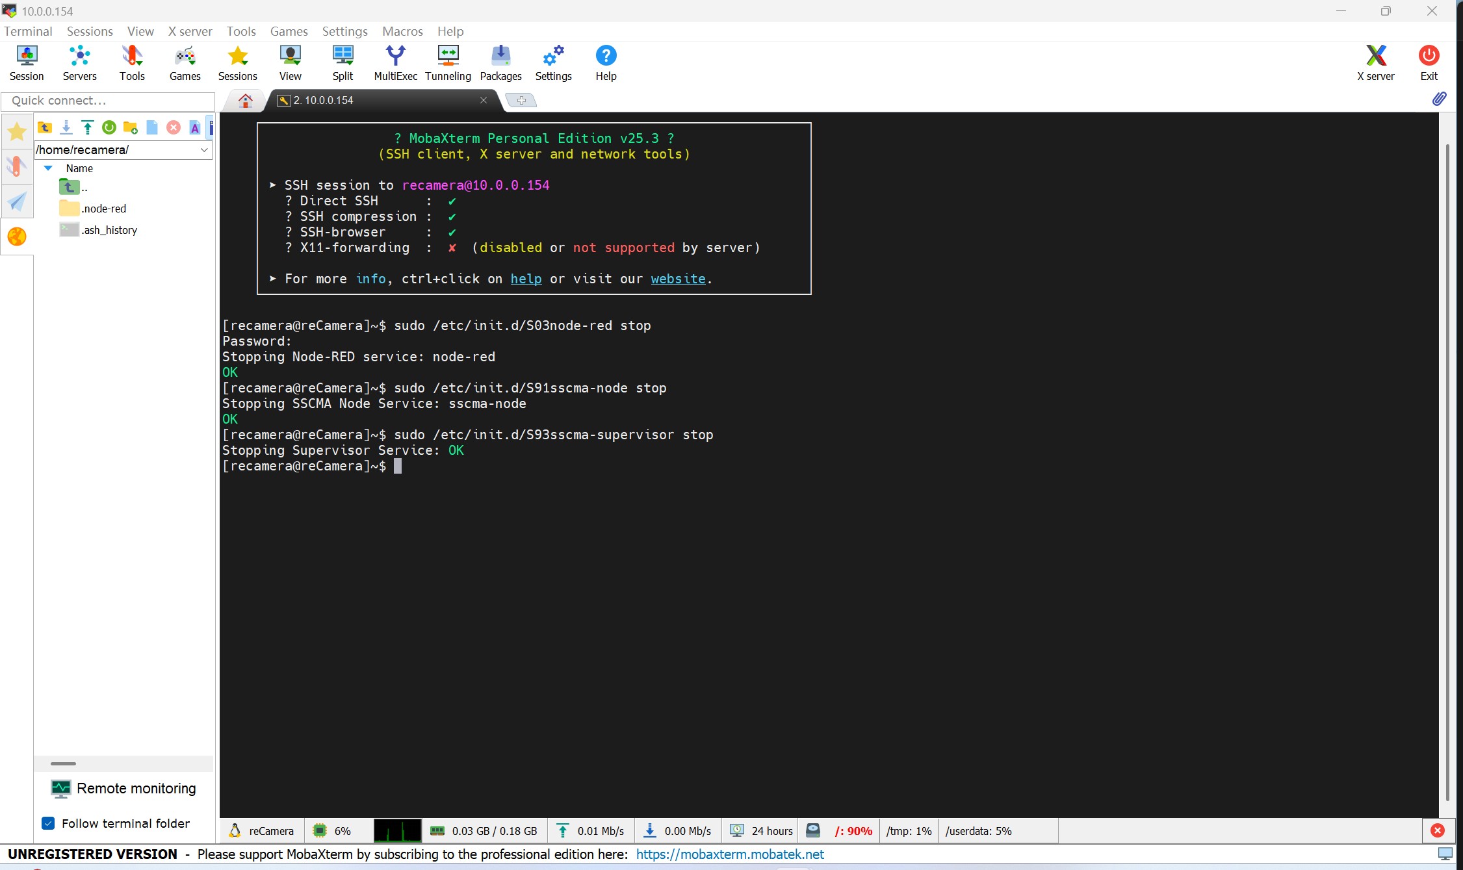Open the Macros menu
The height and width of the screenshot is (870, 1463).
402,31
